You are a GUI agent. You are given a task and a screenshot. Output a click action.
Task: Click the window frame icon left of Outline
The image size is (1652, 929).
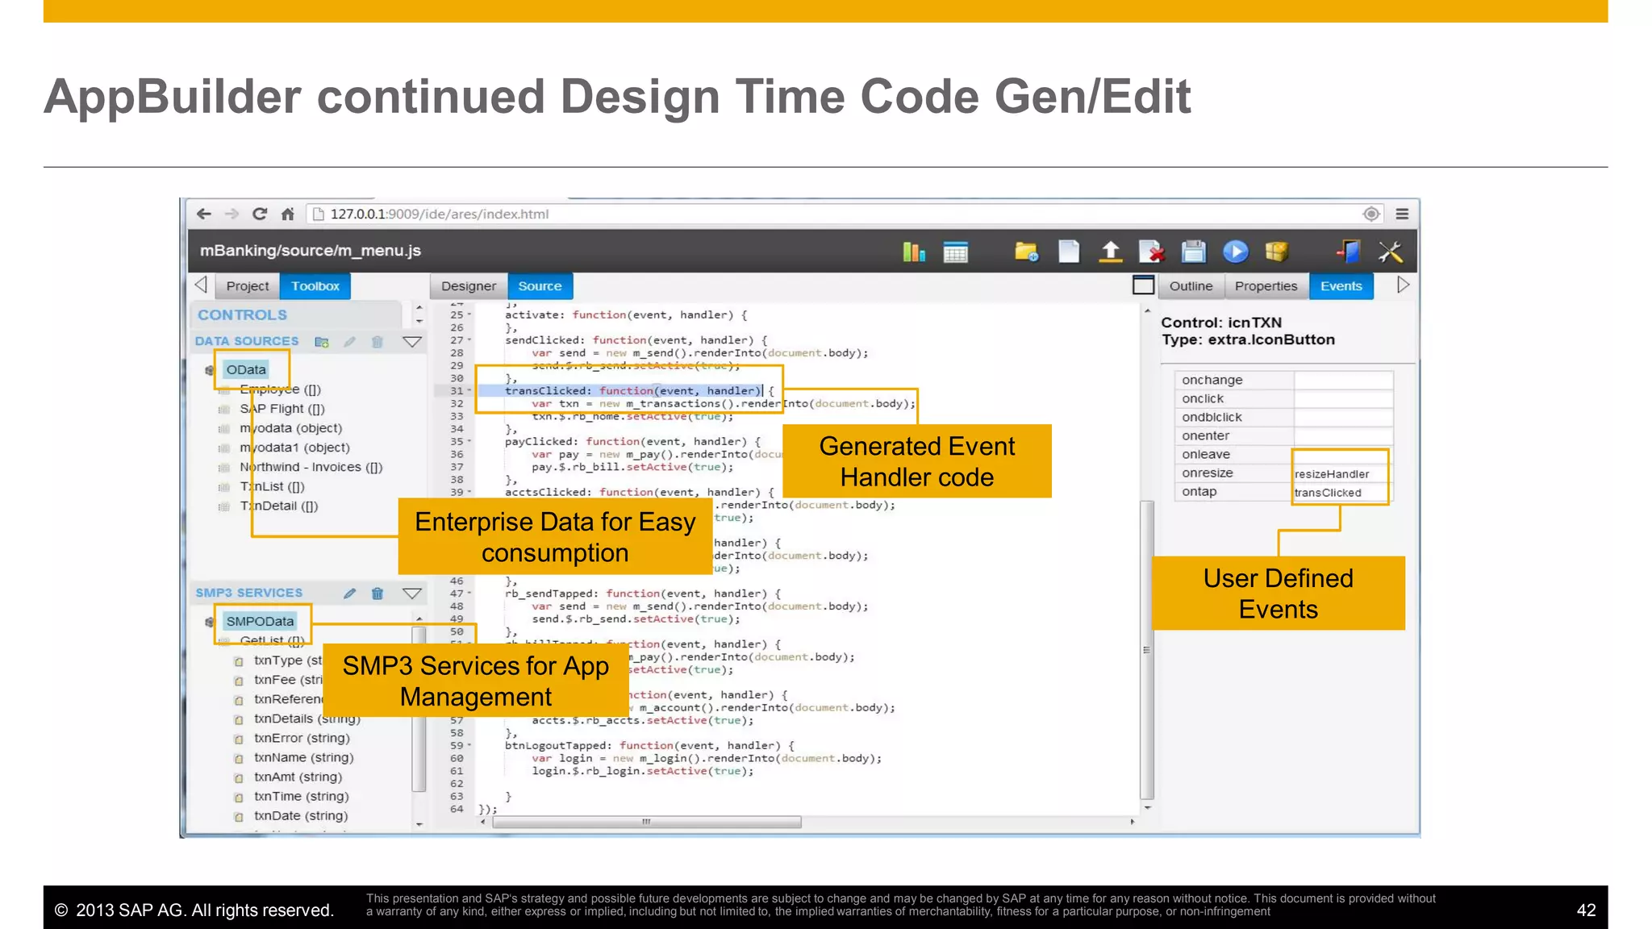(x=1144, y=285)
